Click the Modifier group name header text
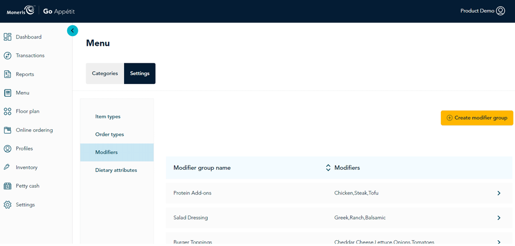 (x=202, y=168)
